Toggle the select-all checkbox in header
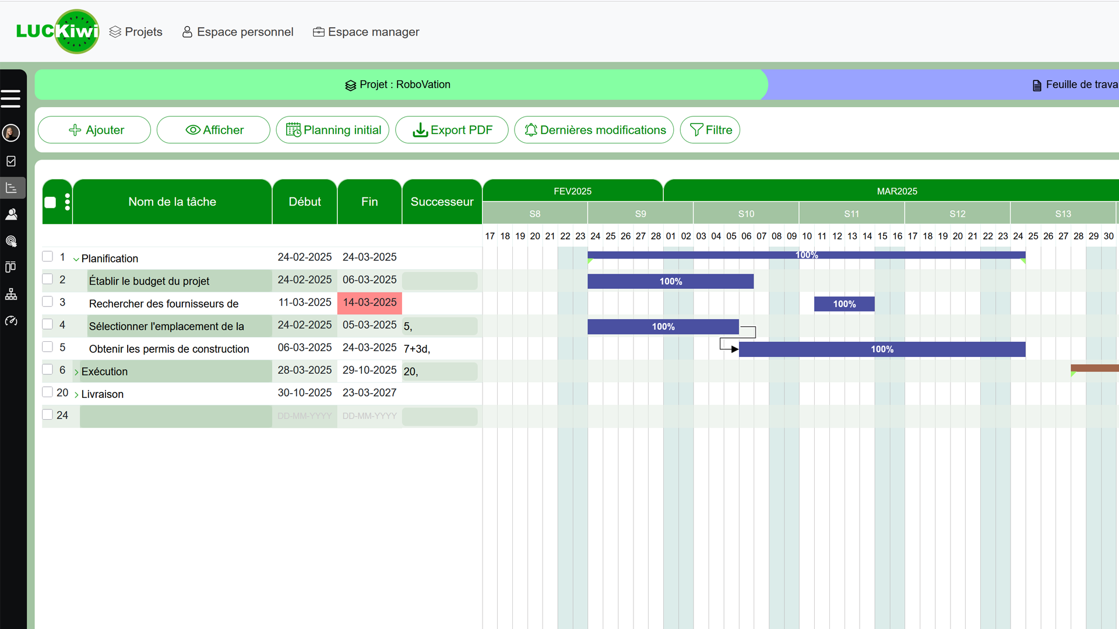 (x=50, y=202)
